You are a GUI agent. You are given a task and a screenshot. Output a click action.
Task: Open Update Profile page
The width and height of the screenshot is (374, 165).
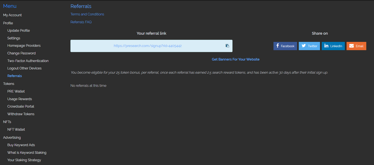click(18, 31)
